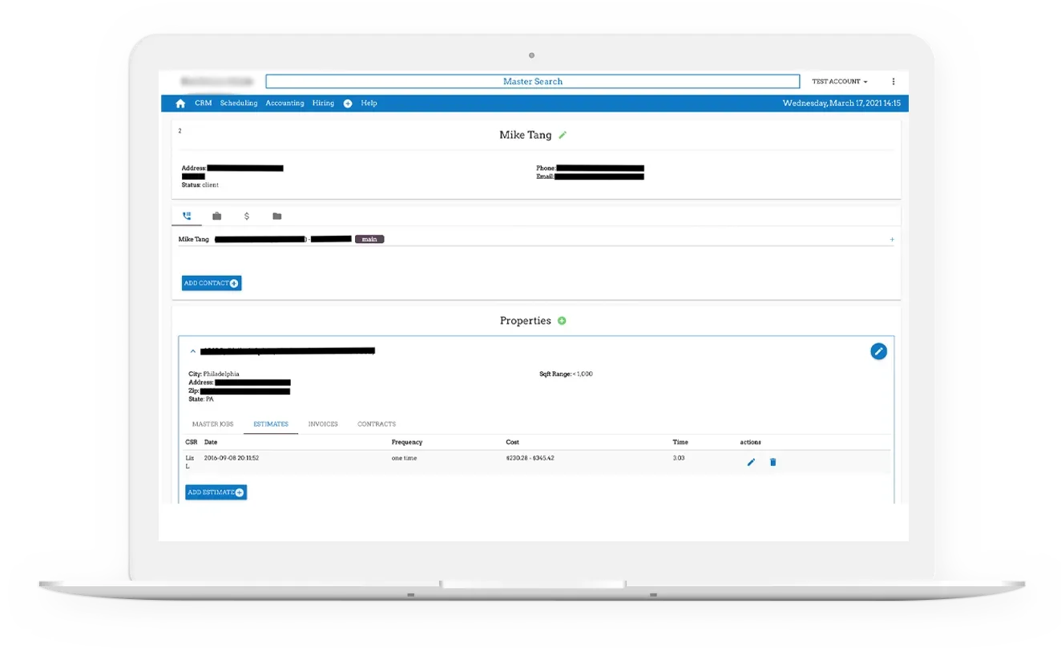The height and width of the screenshot is (648, 1061).
Task: Open the TEST ACCOUNT dropdown
Action: click(x=840, y=82)
